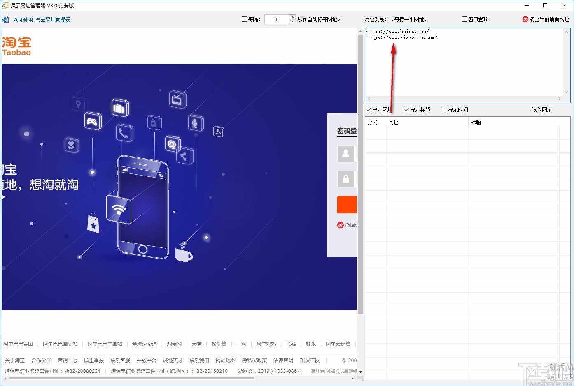This screenshot has width=574, height=386.
Task: Open the 阿里巴巴中国站 footer link
Action: (105, 344)
